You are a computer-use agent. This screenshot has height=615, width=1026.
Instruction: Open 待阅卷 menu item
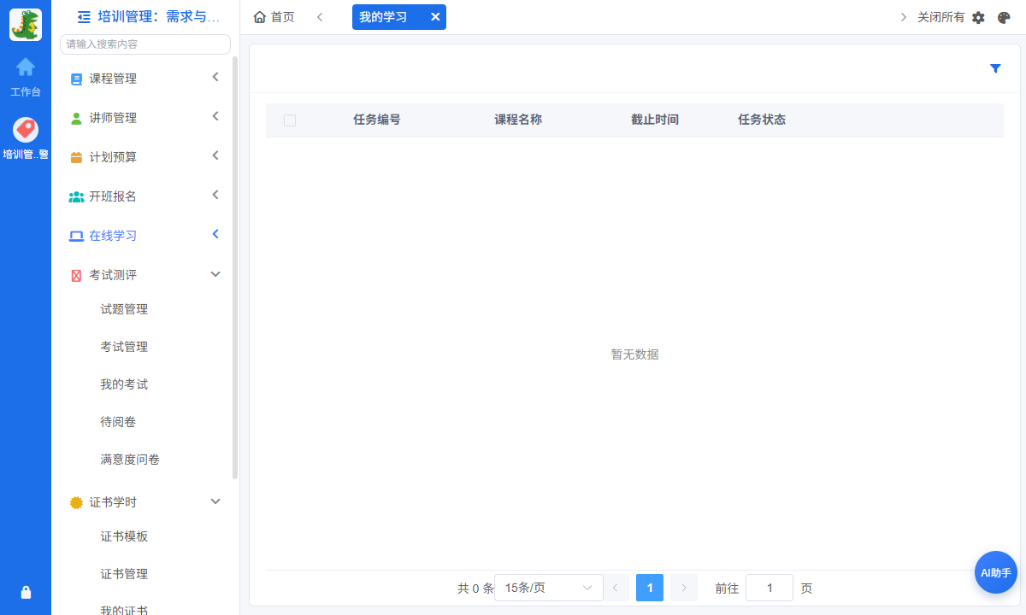(118, 422)
